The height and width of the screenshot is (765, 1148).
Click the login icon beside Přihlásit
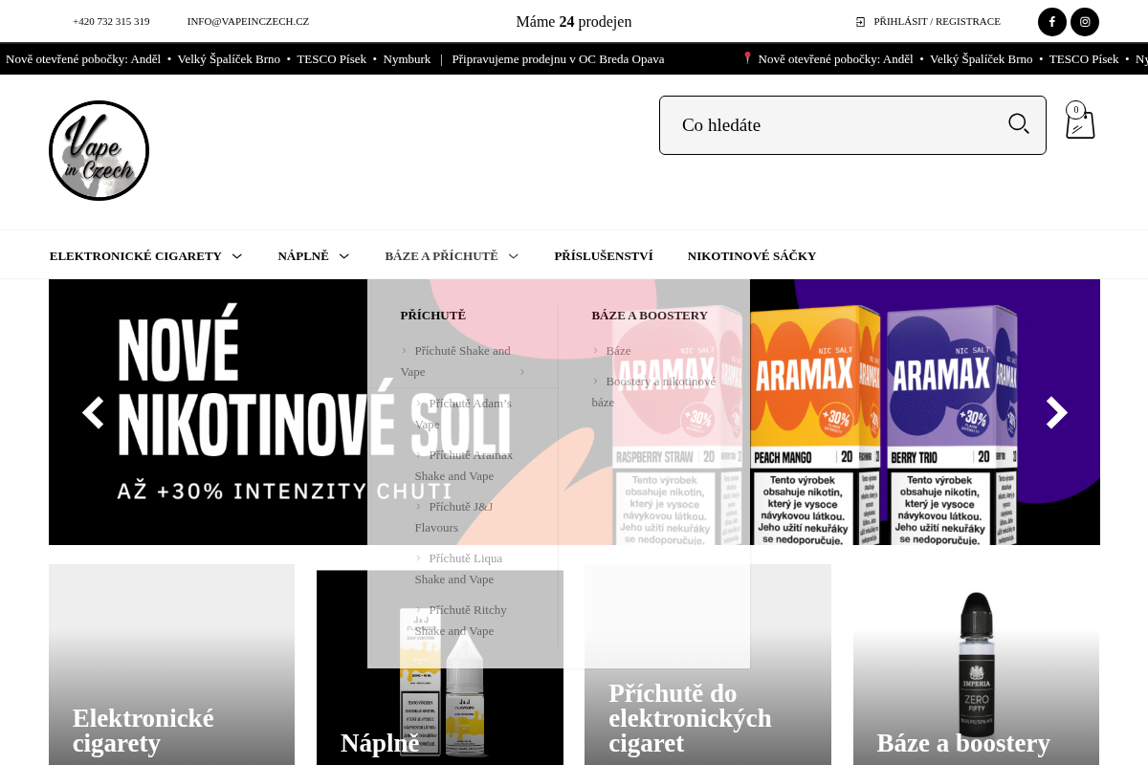[860, 22]
